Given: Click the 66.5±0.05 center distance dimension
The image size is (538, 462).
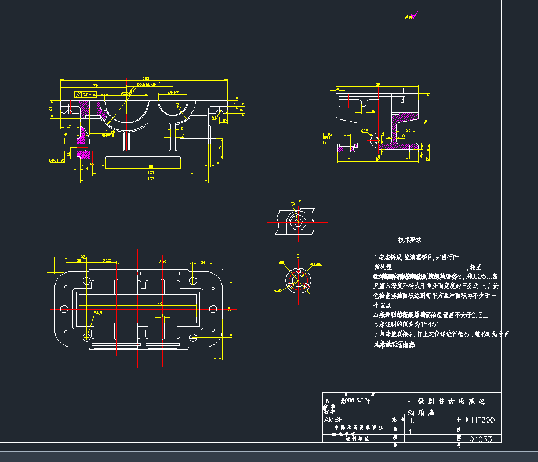Looking at the screenshot, I should pyautogui.click(x=146, y=85).
